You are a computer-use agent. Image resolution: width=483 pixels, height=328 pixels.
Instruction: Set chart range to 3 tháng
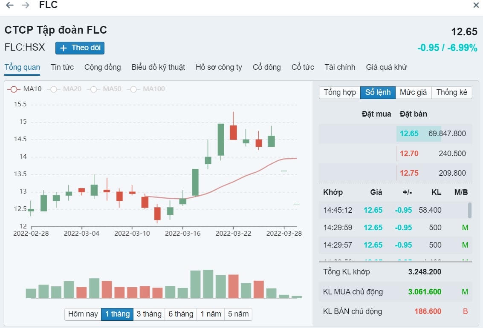point(149,314)
